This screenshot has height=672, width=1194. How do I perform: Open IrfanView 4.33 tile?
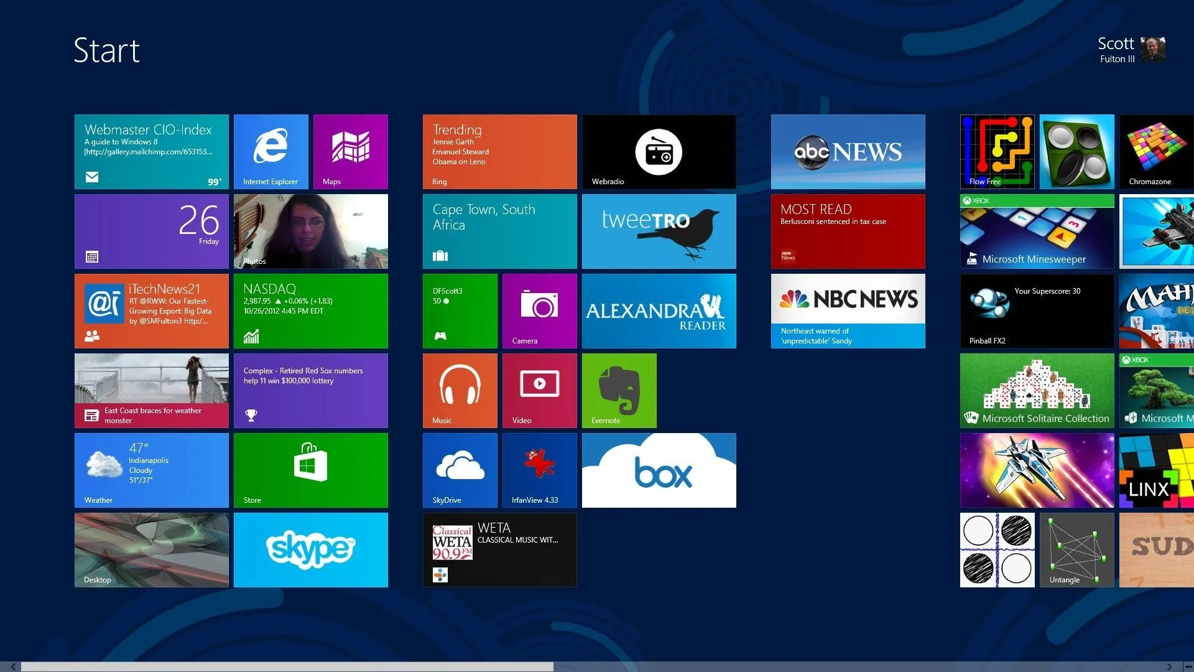539,470
